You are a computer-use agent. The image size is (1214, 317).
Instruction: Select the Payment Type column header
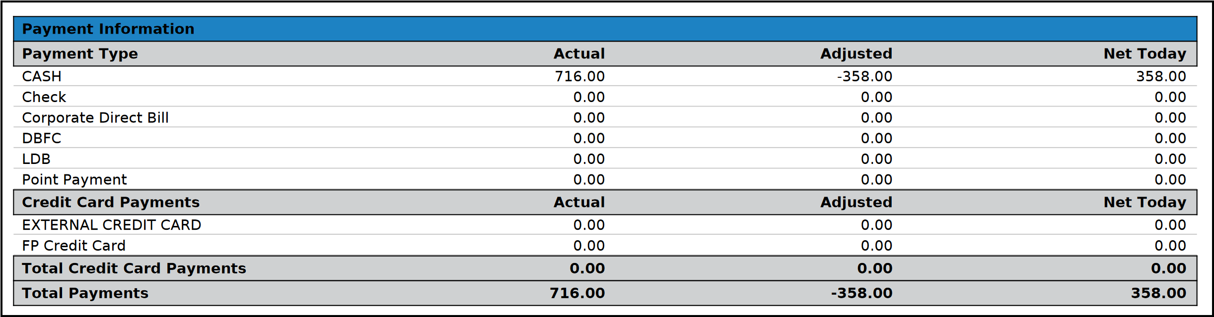coord(80,53)
